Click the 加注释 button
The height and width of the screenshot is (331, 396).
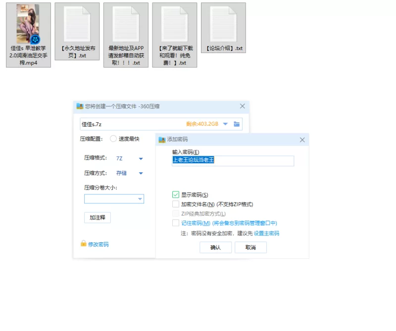(97, 218)
